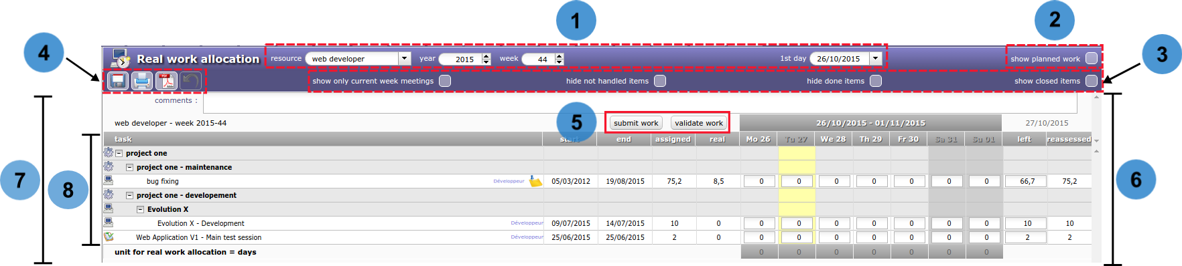Click the 1st day field showing 26/10/2015
The image size is (1182, 266).
coord(840,59)
